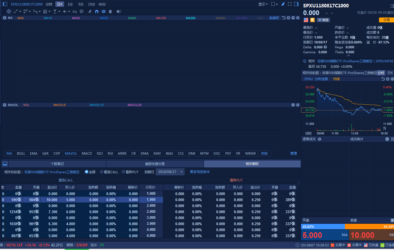
Task: Select the MACD indicator in list
Action: coord(87,154)
